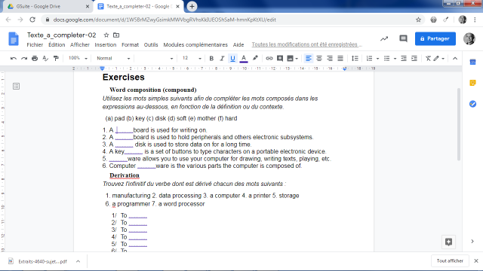Justify the text alignment

[340, 59]
